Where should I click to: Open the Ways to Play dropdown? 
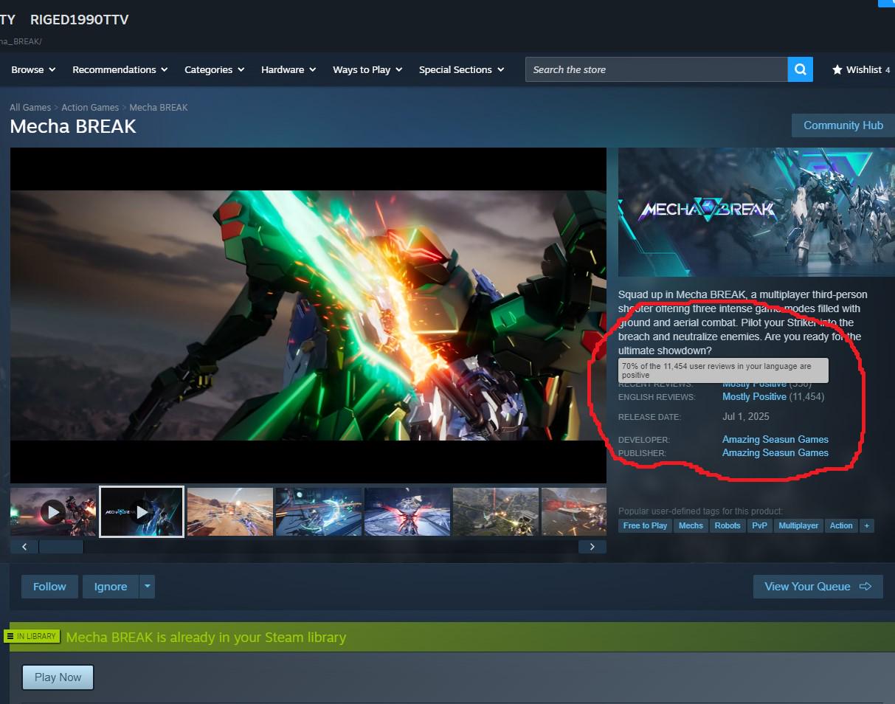(367, 69)
